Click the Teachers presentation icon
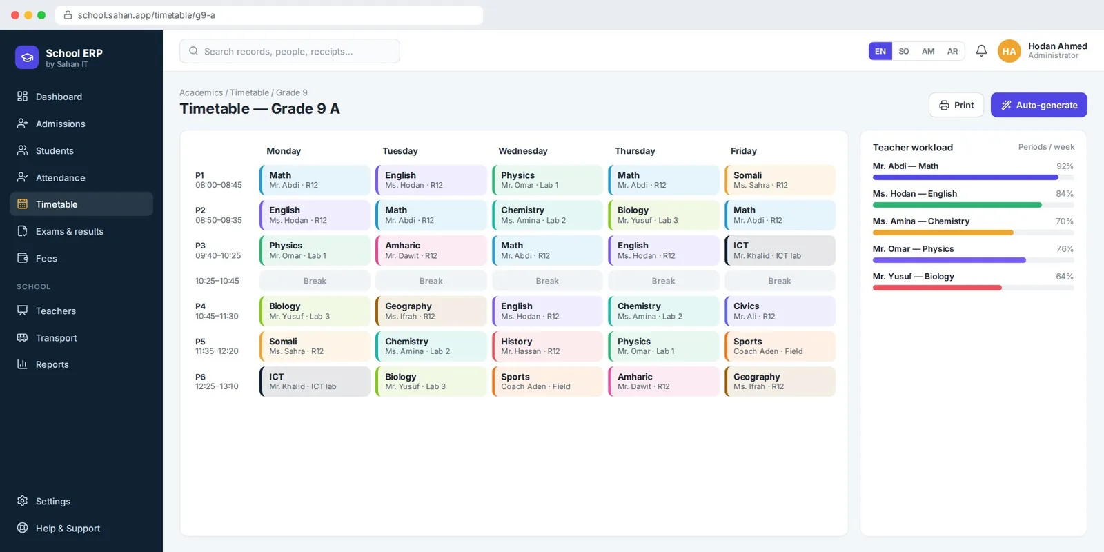 pyautogui.click(x=23, y=310)
